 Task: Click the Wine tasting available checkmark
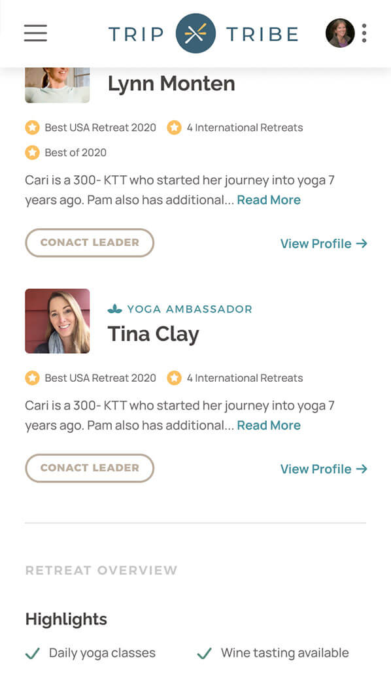point(205,654)
